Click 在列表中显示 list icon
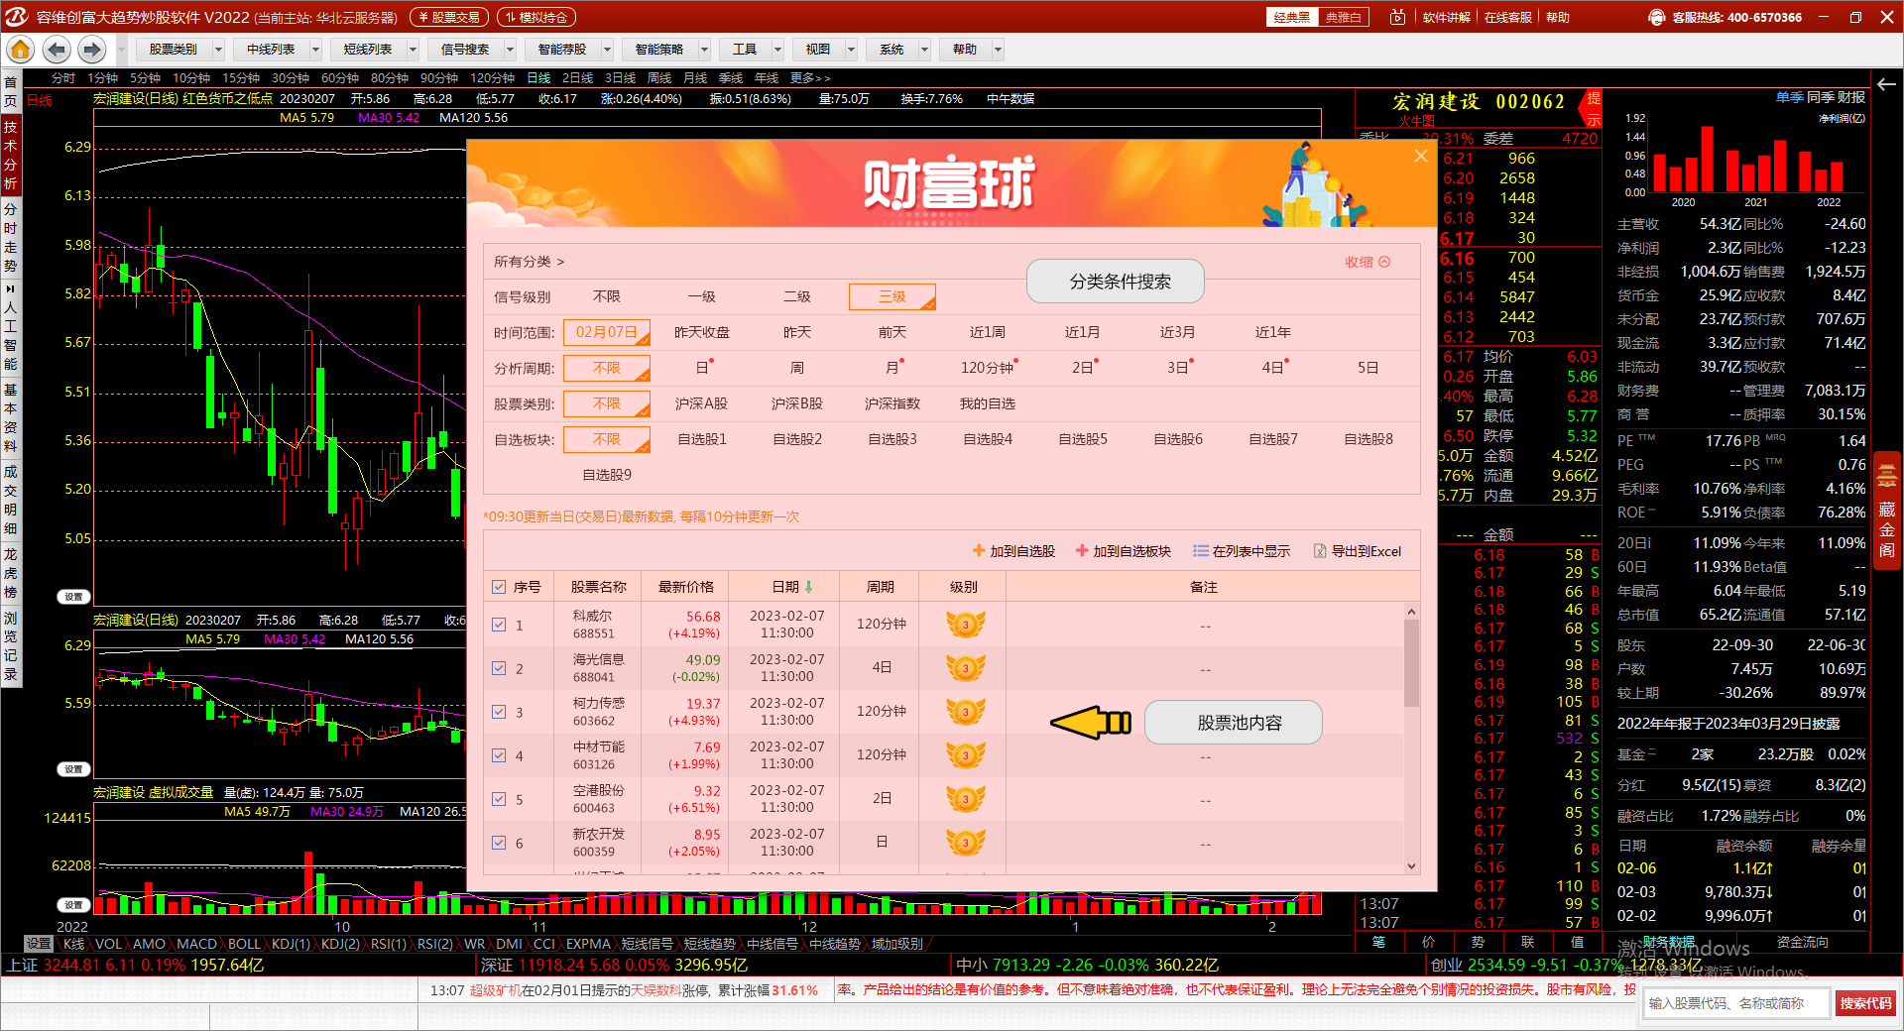This screenshot has height=1031, width=1904. pyautogui.click(x=1201, y=551)
